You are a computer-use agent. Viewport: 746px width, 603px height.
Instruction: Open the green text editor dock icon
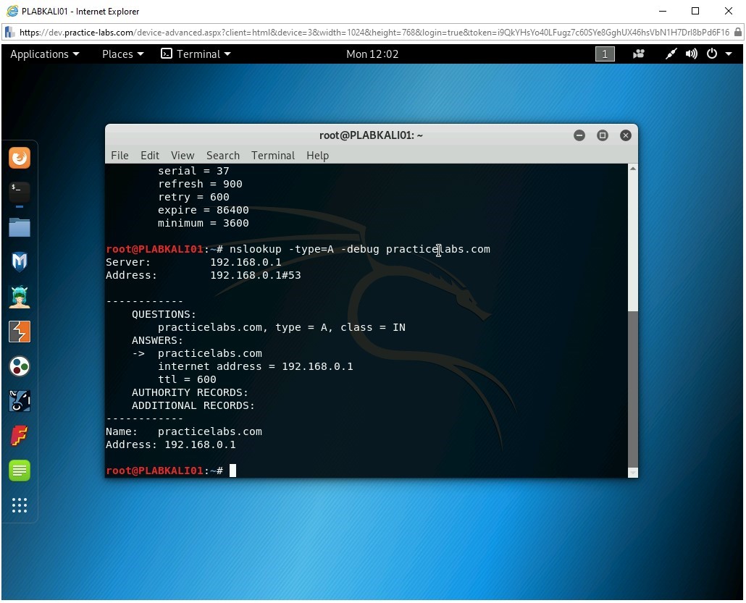[x=20, y=471]
